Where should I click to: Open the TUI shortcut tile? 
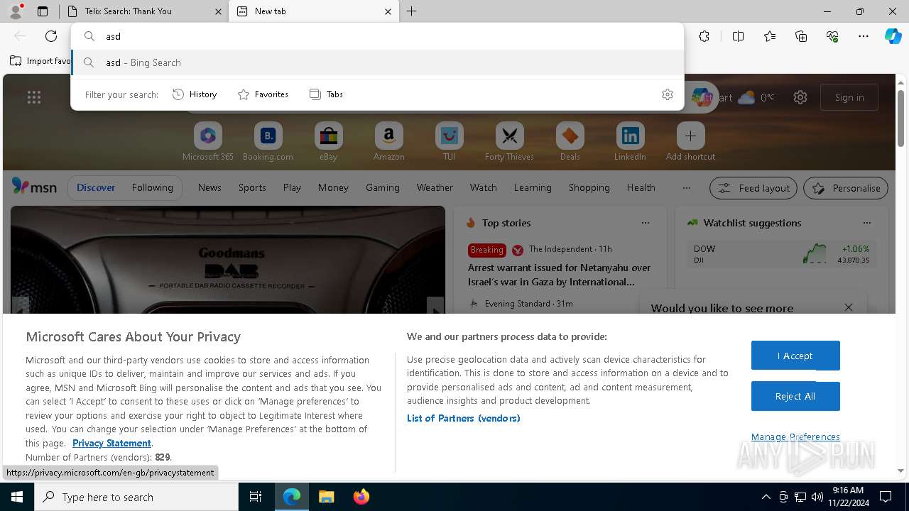coord(449,142)
